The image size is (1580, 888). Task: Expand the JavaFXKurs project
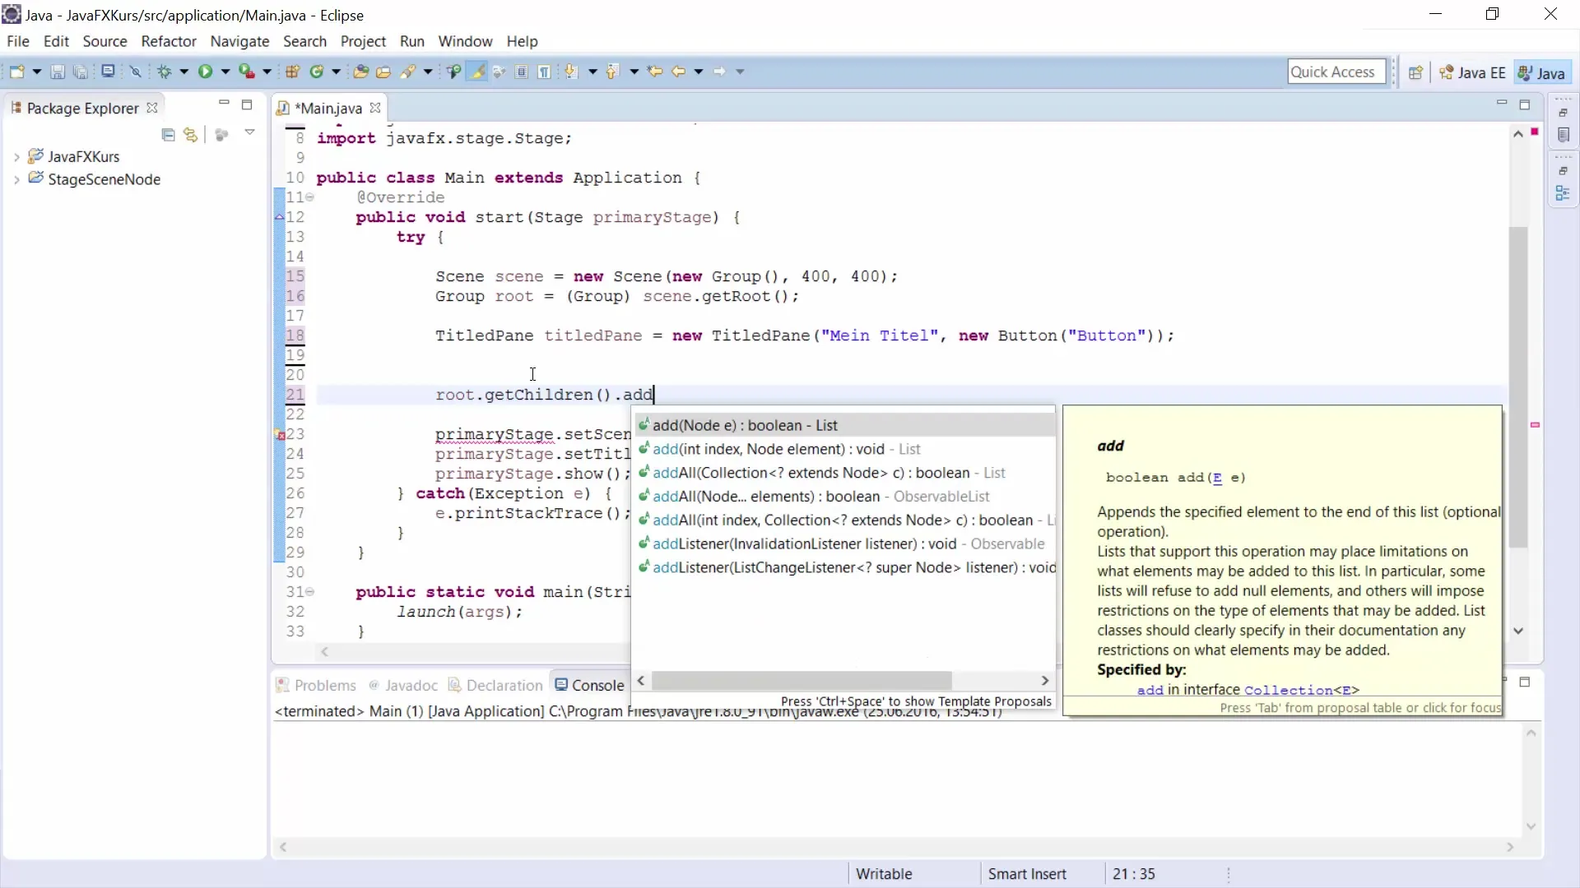16,156
